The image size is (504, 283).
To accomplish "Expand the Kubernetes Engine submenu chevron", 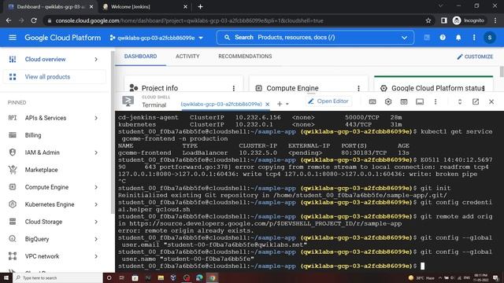I will pos(96,204).
